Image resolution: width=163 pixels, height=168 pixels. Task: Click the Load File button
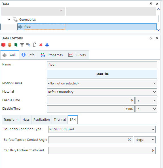(x=102, y=74)
